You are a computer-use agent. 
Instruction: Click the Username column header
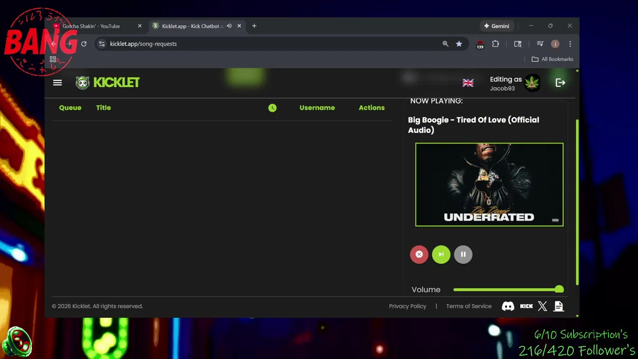[x=317, y=108]
